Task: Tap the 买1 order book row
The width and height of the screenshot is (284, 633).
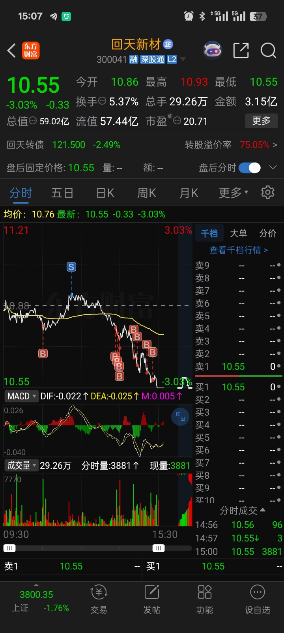Action: click(238, 387)
